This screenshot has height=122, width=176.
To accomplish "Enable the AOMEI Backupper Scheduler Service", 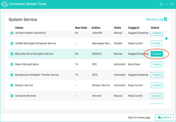I will tap(156, 44).
